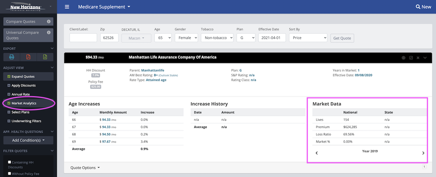Print quotes via the printer export icon
The width and height of the screenshot is (436, 177).
12,57
